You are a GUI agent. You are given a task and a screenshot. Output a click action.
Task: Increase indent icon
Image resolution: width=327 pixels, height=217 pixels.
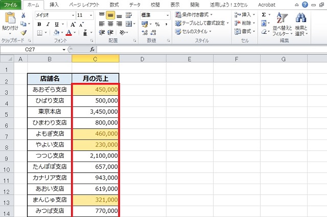(x=110, y=33)
